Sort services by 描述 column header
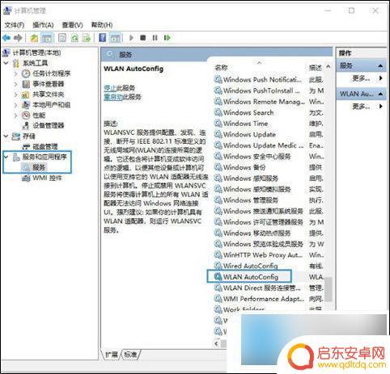The width and height of the screenshot is (390, 374). tap(316, 67)
